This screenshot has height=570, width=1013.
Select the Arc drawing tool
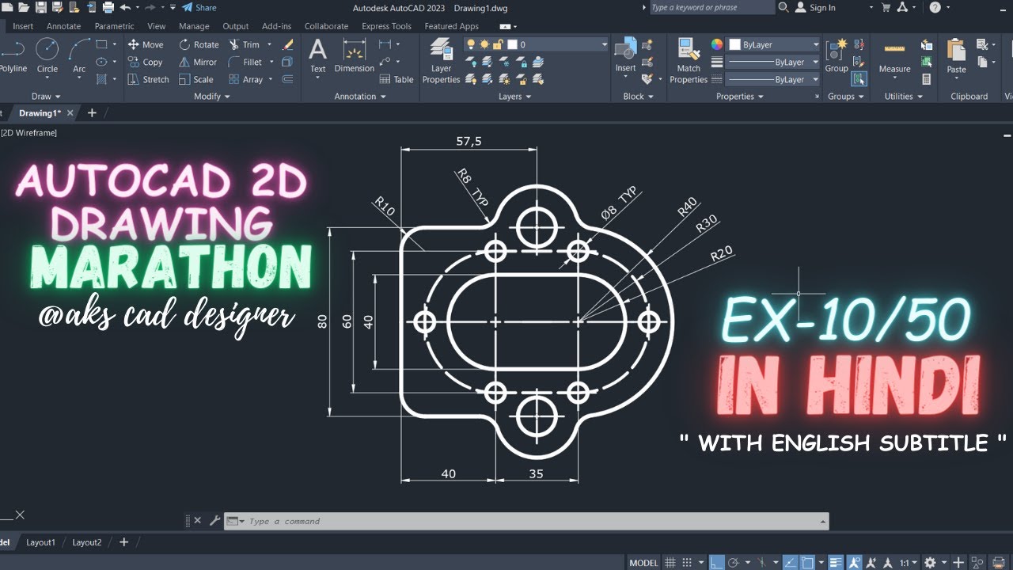[x=79, y=55]
